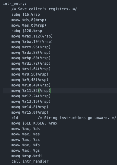Viewport: 117px width, 165px height.
Task: Place cursor in Save caller's registers comment
Action: click(x=44, y=9)
